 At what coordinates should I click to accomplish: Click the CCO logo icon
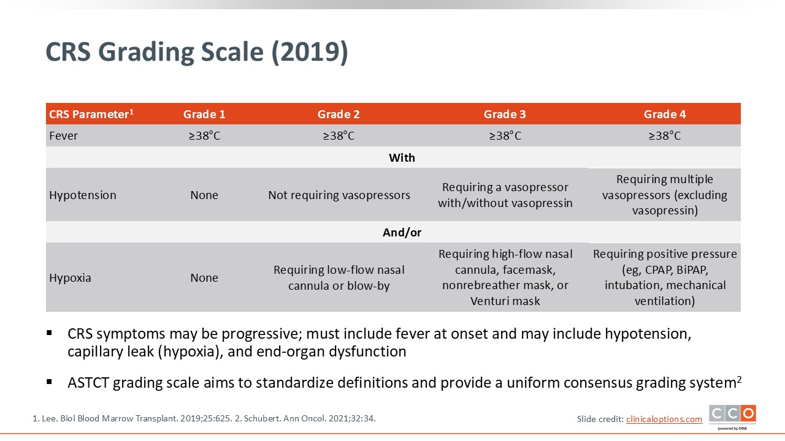(x=732, y=415)
